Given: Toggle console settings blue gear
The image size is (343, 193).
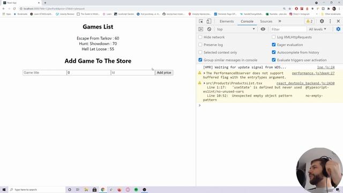Looking at the screenshot, I should point(338,29).
